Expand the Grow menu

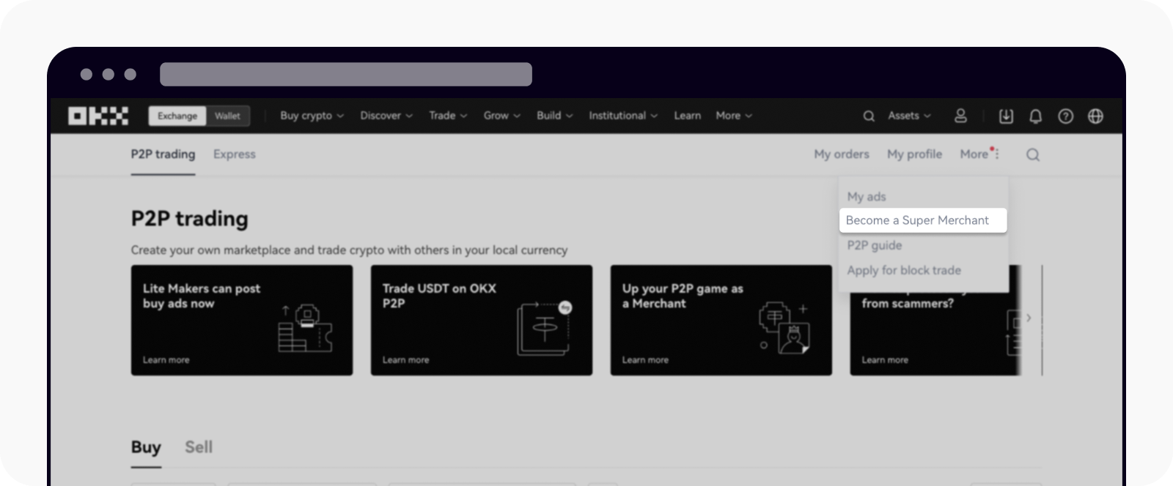point(501,116)
